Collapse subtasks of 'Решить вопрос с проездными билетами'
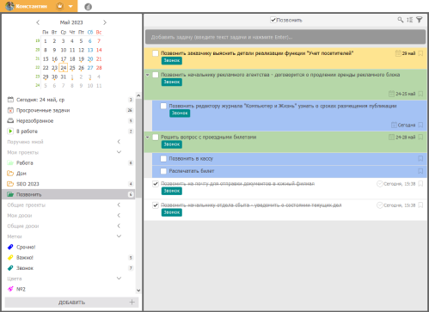 point(148,138)
